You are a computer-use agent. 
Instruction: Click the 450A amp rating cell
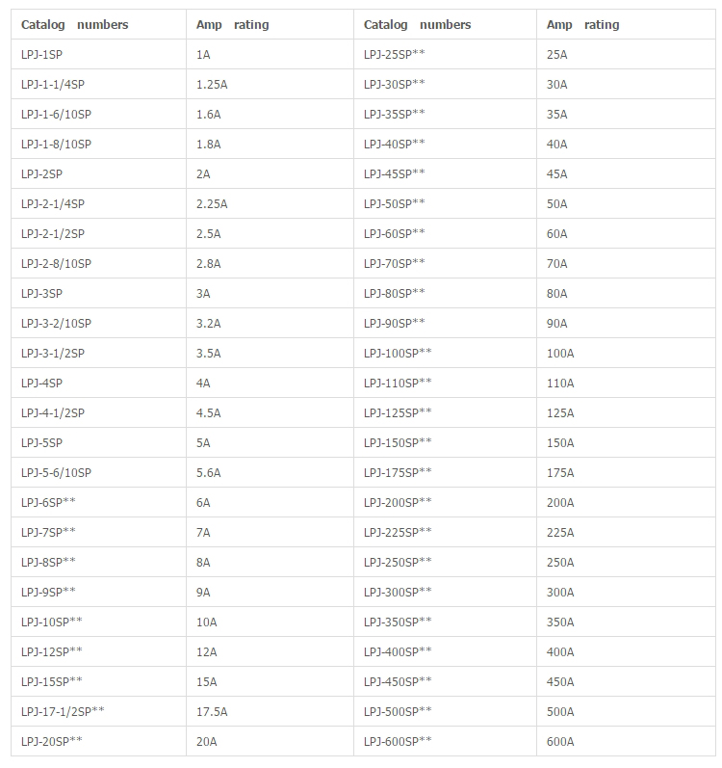pos(559,682)
